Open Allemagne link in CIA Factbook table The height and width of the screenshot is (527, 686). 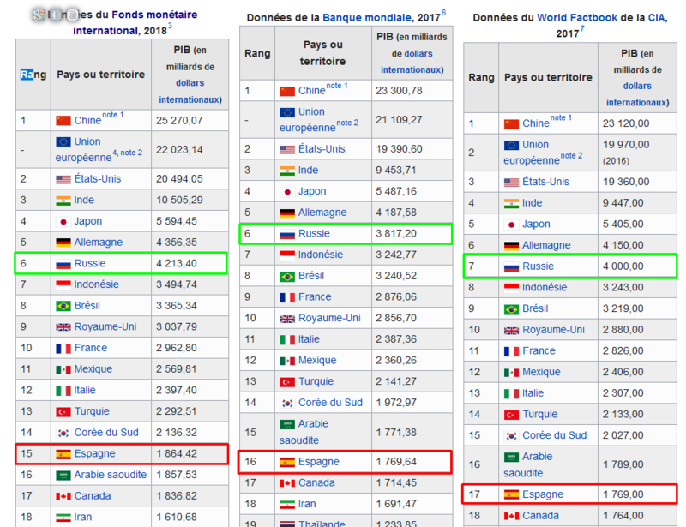coord(546,245)
